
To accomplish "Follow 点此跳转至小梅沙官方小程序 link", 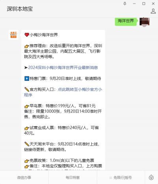I will tap(63, 92).
